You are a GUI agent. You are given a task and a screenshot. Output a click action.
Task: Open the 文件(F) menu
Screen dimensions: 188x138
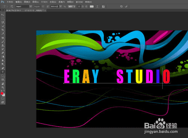pyautogui.click(x=10, y=2)
